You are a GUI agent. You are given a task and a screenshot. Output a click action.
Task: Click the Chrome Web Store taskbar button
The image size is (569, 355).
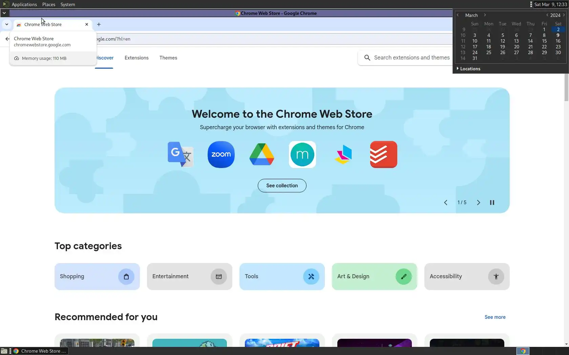41,351
